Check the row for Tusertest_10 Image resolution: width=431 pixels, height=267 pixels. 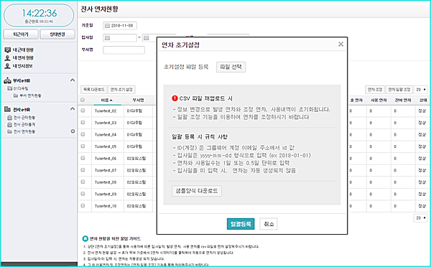(x=83, y=205)
